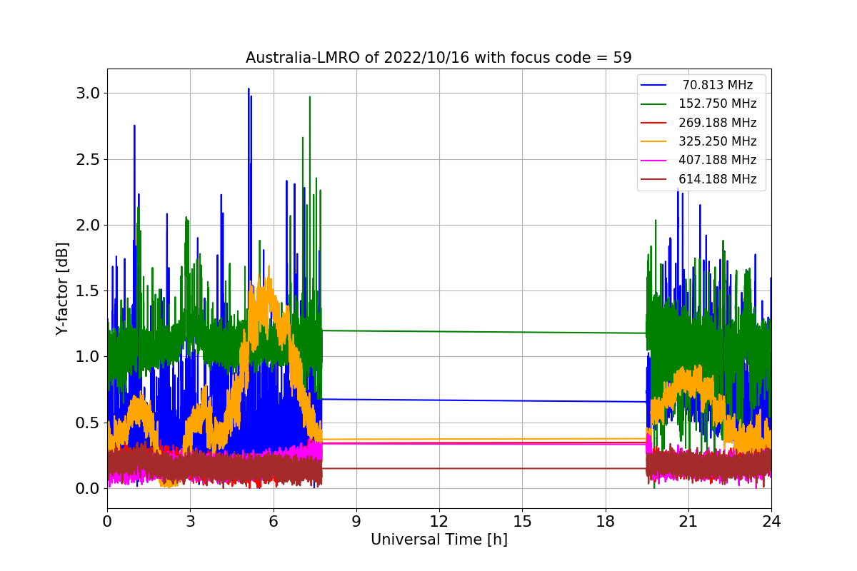
Task: Select the 614.188 MHz legend label
Action: click(x=718, y=179)
